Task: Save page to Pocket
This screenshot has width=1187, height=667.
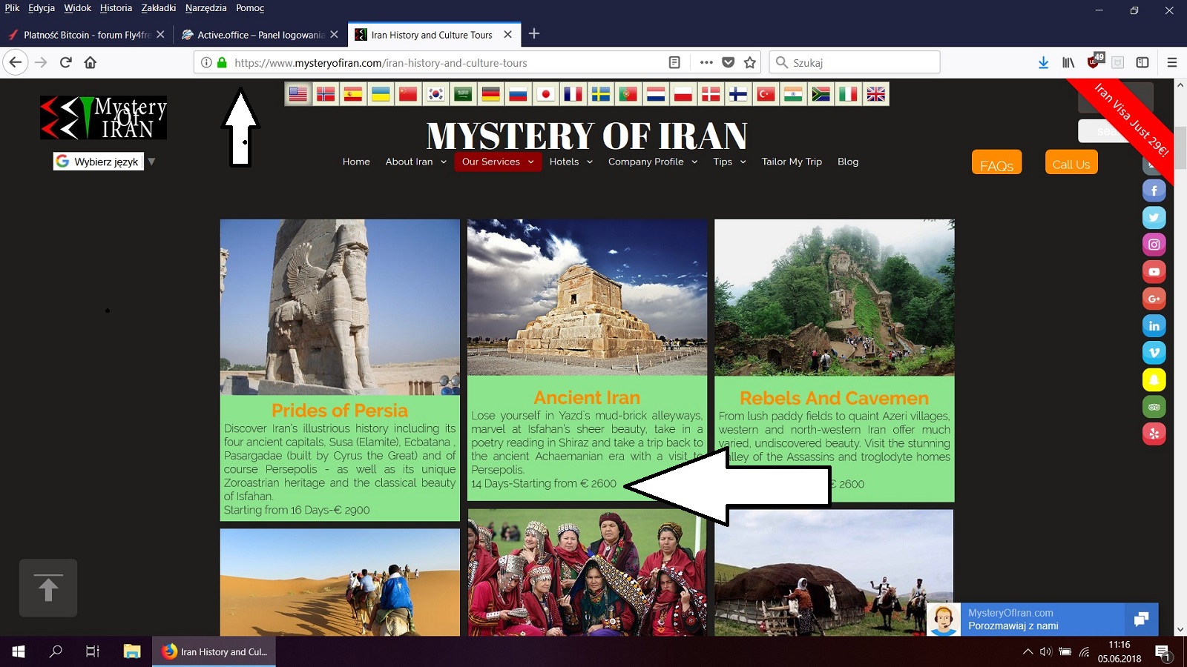Action: tap(729, 63)
